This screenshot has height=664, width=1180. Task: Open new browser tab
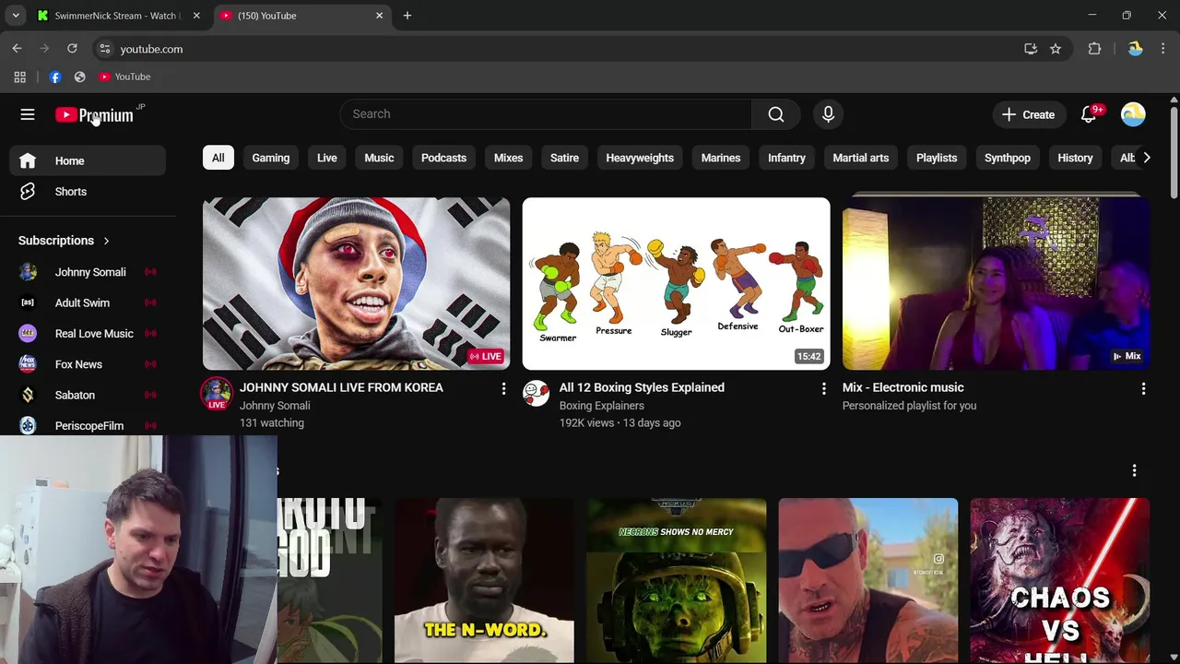click(407, 16)
